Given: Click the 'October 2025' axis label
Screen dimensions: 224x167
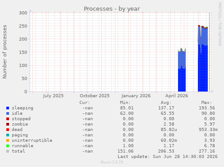Looking at the screenshot, I should (95, 96).
